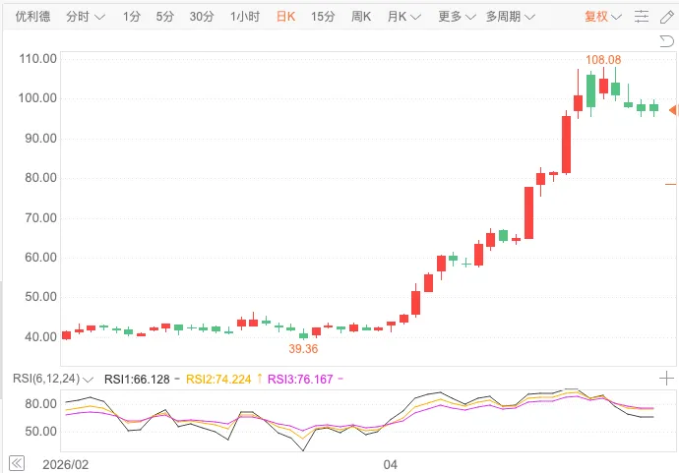The height and width of the screenshot is (473, 679).
Task: Switch to the 30分 period tab
Action: tap(202, 17)
